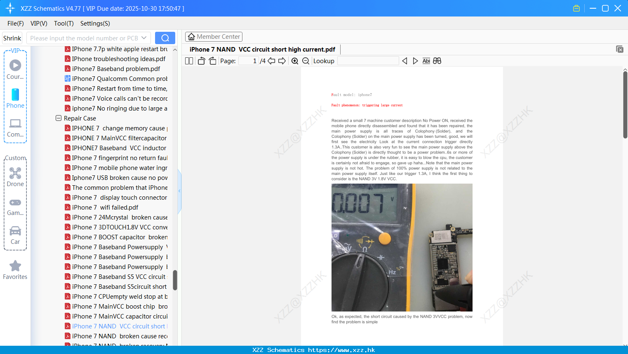Rotate page clockwise

coord(212,61)
